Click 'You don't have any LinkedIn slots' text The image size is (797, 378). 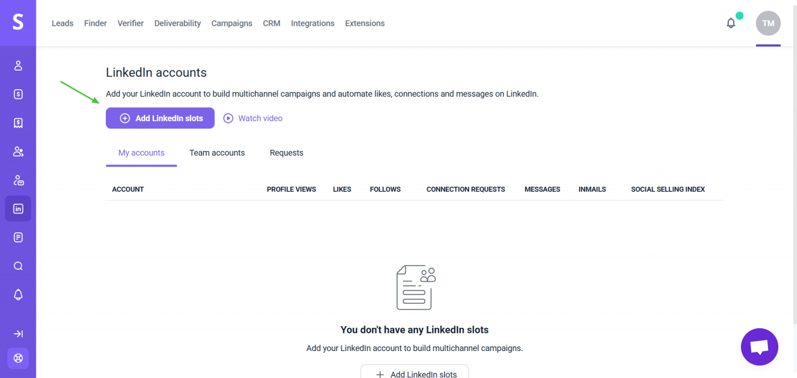click(x=415, y=330)
